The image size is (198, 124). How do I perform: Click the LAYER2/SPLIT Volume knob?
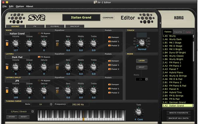pyautogui.click(x=16, y=90)
